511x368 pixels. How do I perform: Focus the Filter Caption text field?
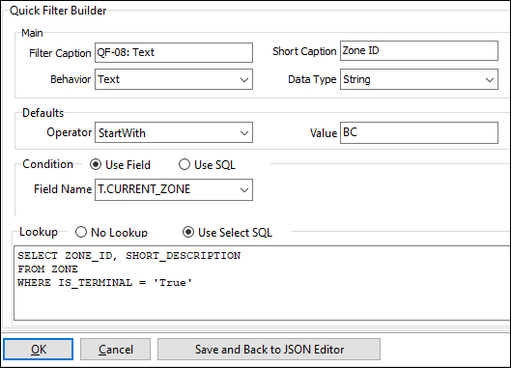[174, 52]
